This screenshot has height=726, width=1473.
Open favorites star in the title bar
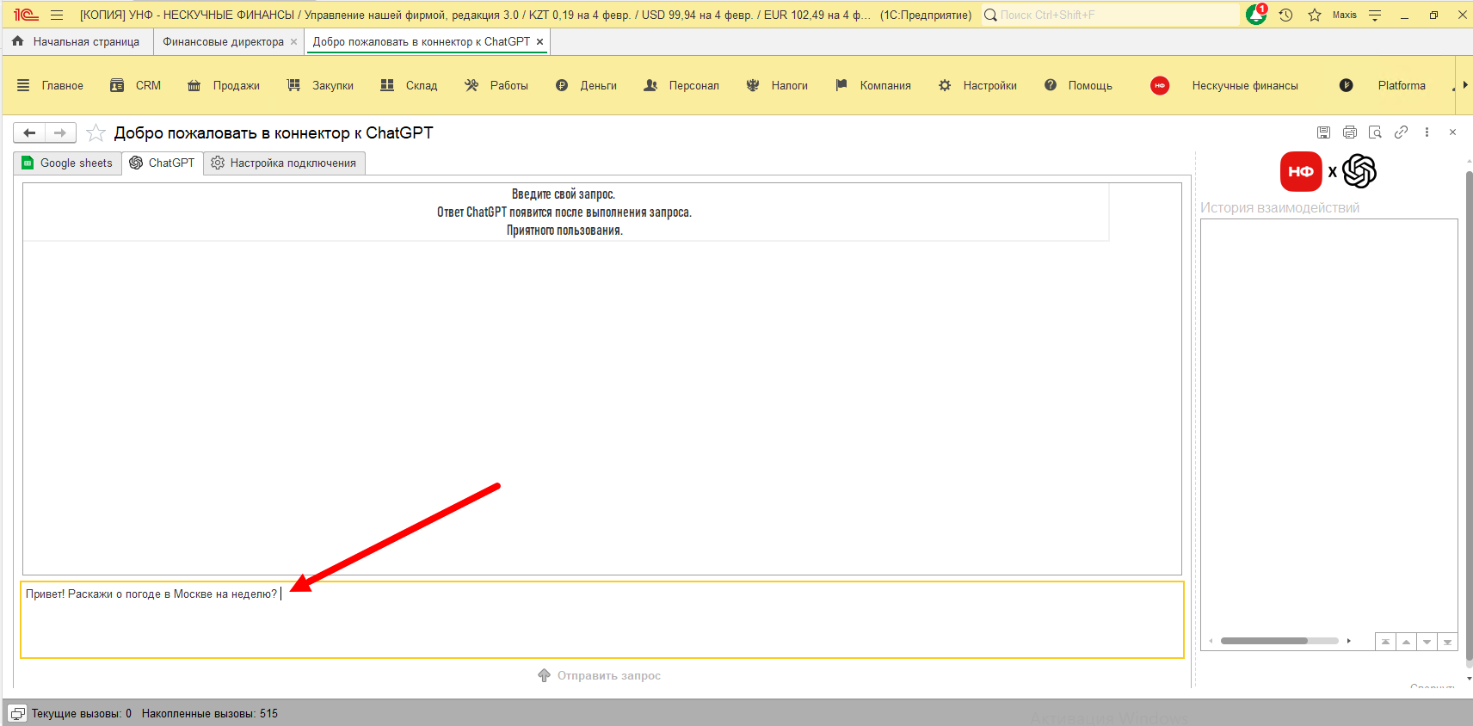click(1315, 15)
